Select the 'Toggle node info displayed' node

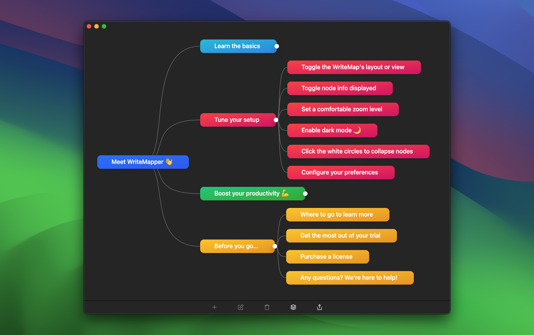click(x=340, y=88)
